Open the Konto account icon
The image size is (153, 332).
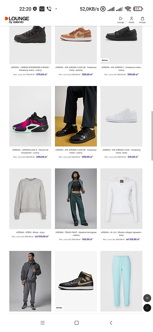131,19
